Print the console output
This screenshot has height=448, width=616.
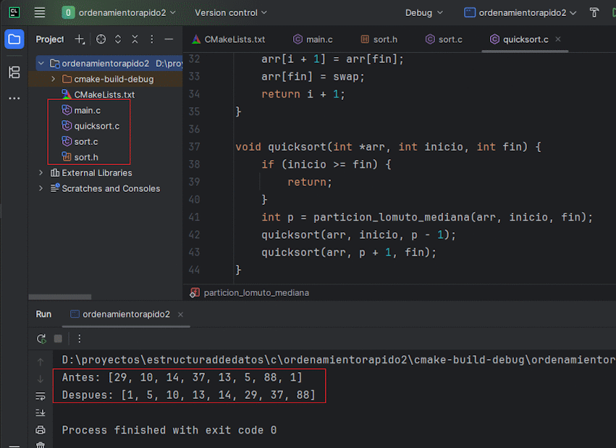[41, 429]
